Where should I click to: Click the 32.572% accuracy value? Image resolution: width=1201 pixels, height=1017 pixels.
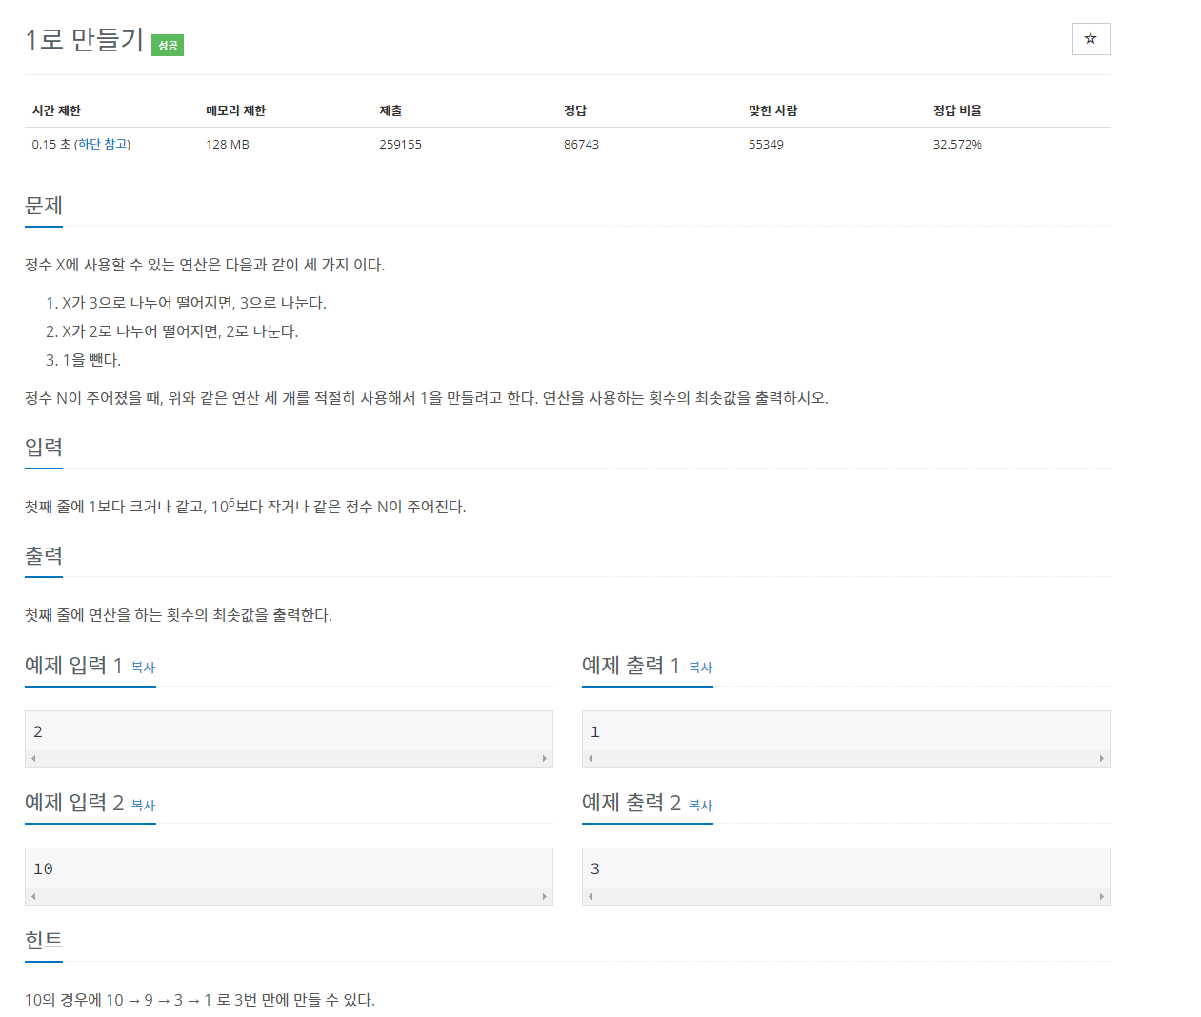pyautogui.click(x=957, y=144)
